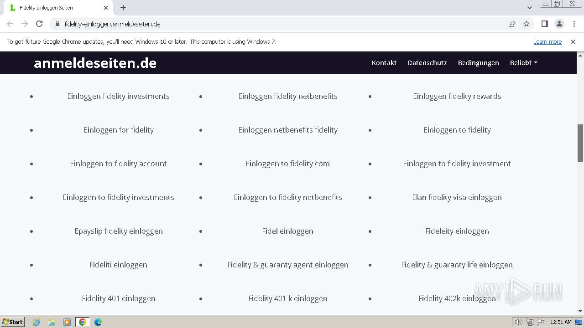Go to anmeldeseiten.de home logo
The width and height of the screenshot is (584, 328).
coord(95,63)
